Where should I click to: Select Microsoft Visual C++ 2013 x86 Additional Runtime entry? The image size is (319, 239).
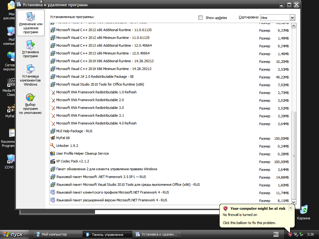coord(171,45)
